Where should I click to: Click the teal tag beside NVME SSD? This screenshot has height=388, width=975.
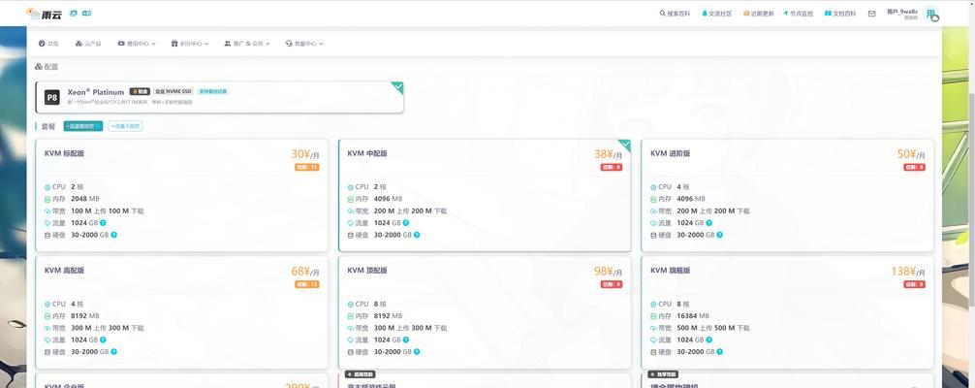[212, 91]
